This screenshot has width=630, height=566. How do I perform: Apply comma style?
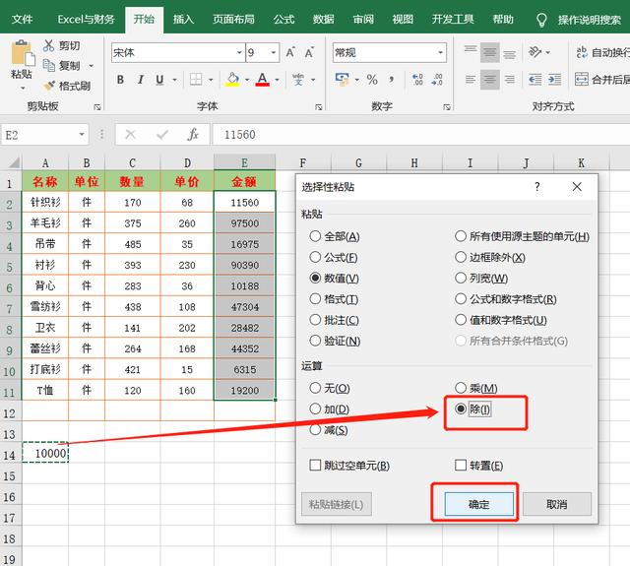(x=392, y=80)
